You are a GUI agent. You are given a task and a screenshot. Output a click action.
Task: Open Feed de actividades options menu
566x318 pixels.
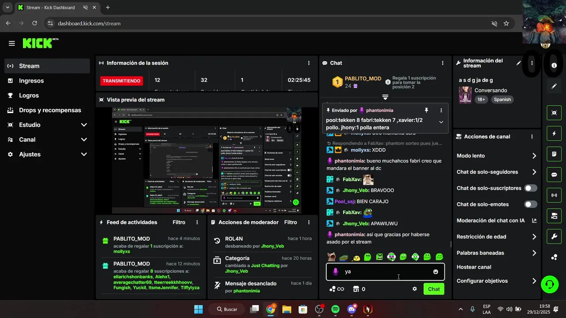tap(197, 222)
